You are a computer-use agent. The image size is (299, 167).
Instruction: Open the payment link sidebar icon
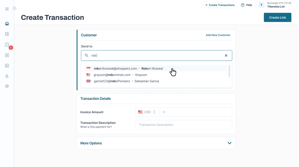(7, 55)
